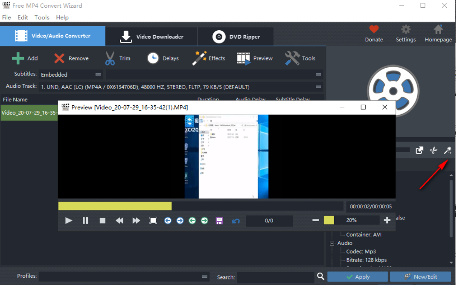Image resolution: width=457 pixels, height=285 pixels.
Task: Click the Donate heart icon
Action: (x=374, y=29)
